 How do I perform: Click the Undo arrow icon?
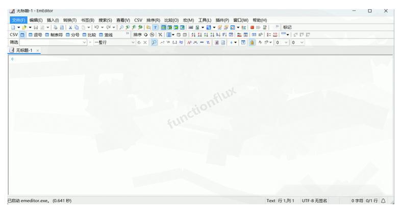tap(96, 27)
